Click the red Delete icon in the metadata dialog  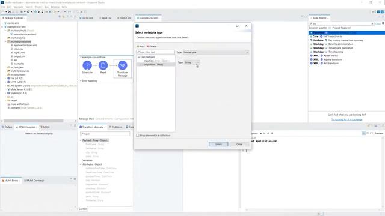coord(147,46)
